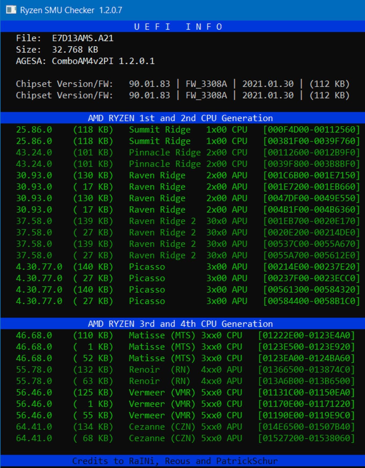The height and width of the screenshot is (468, 365).
Task: Select address range '[004B1F00-004B6360]'
Action: (x=311, y=209)
